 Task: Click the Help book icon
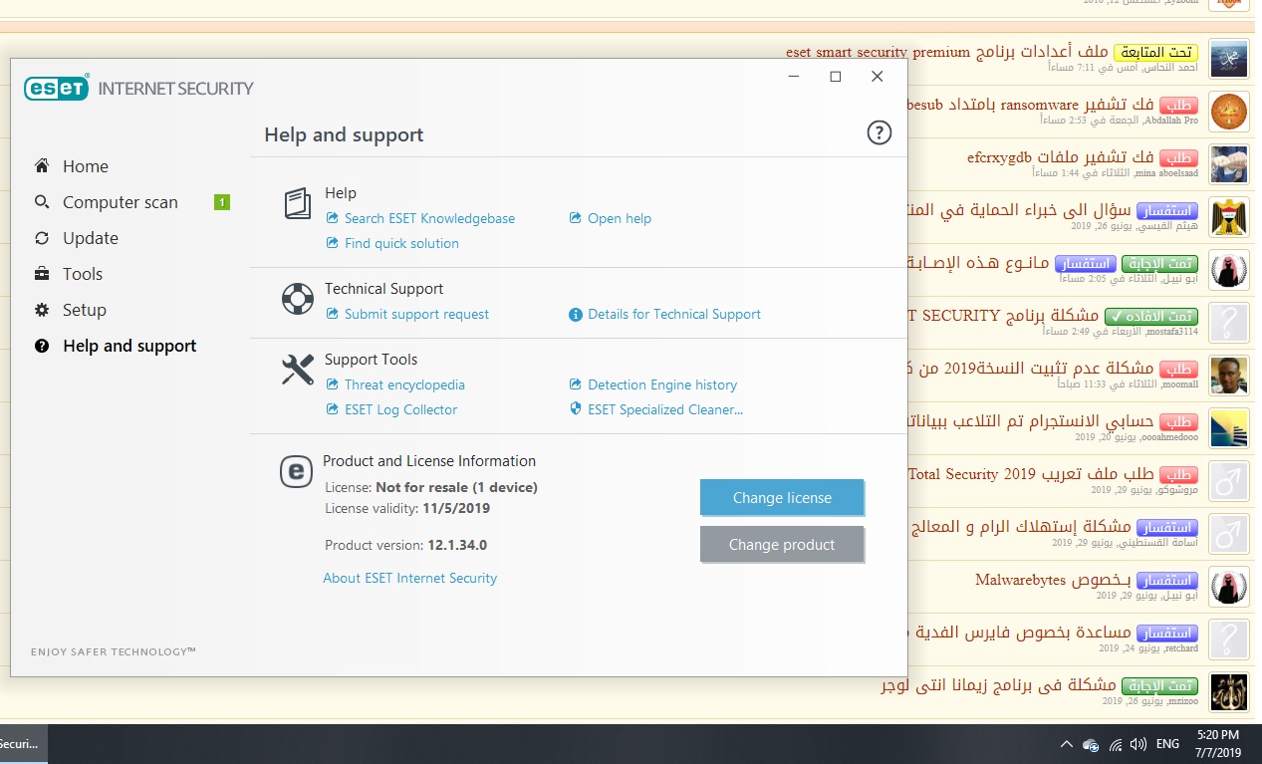coord(297,204)
